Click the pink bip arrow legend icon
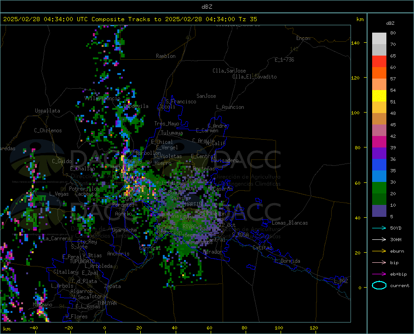The image size is (414, 334). click(x=379, y=263)
